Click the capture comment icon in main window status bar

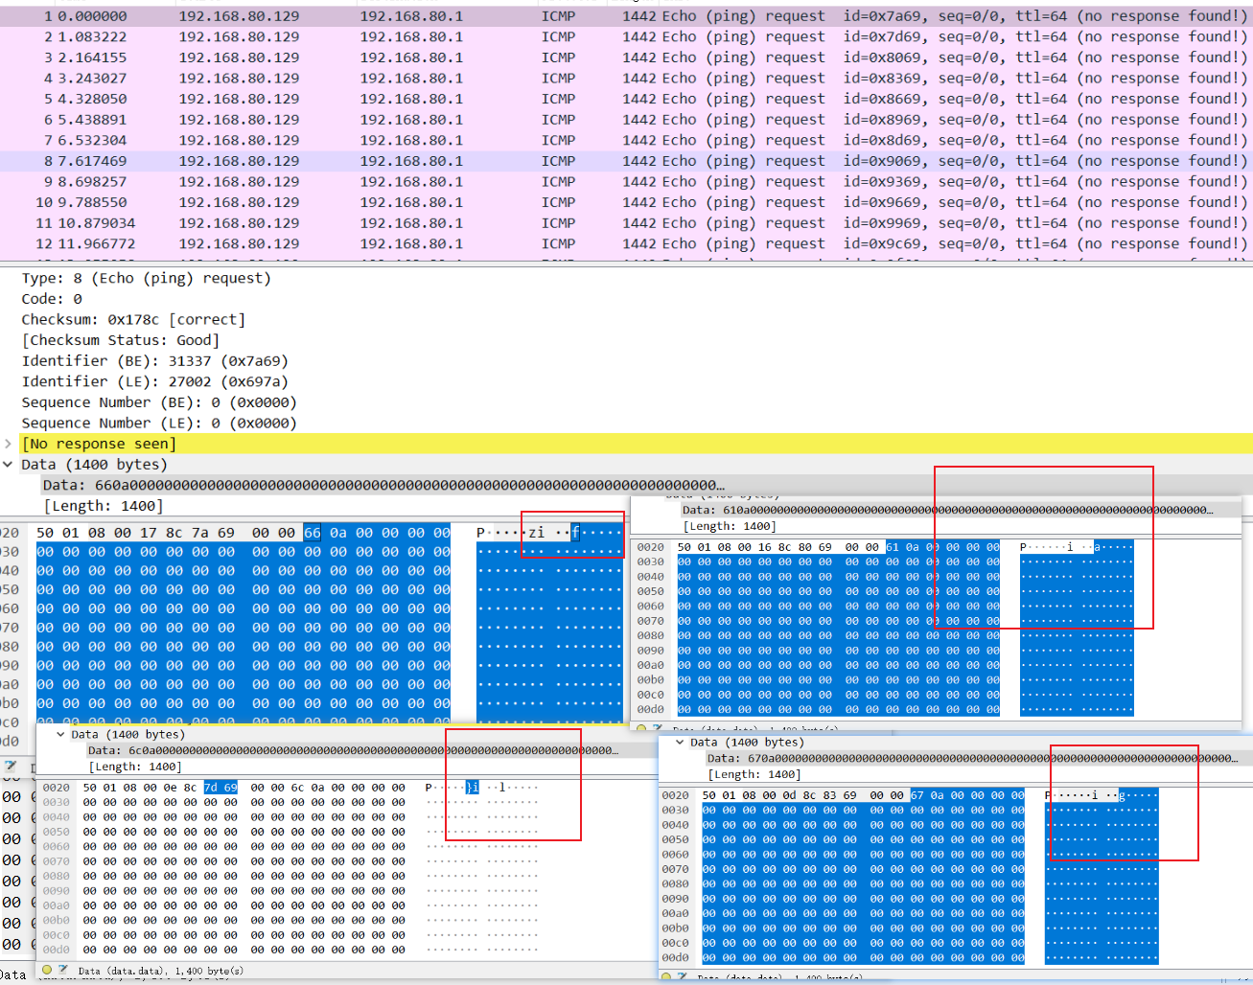(x=12, y=766)
